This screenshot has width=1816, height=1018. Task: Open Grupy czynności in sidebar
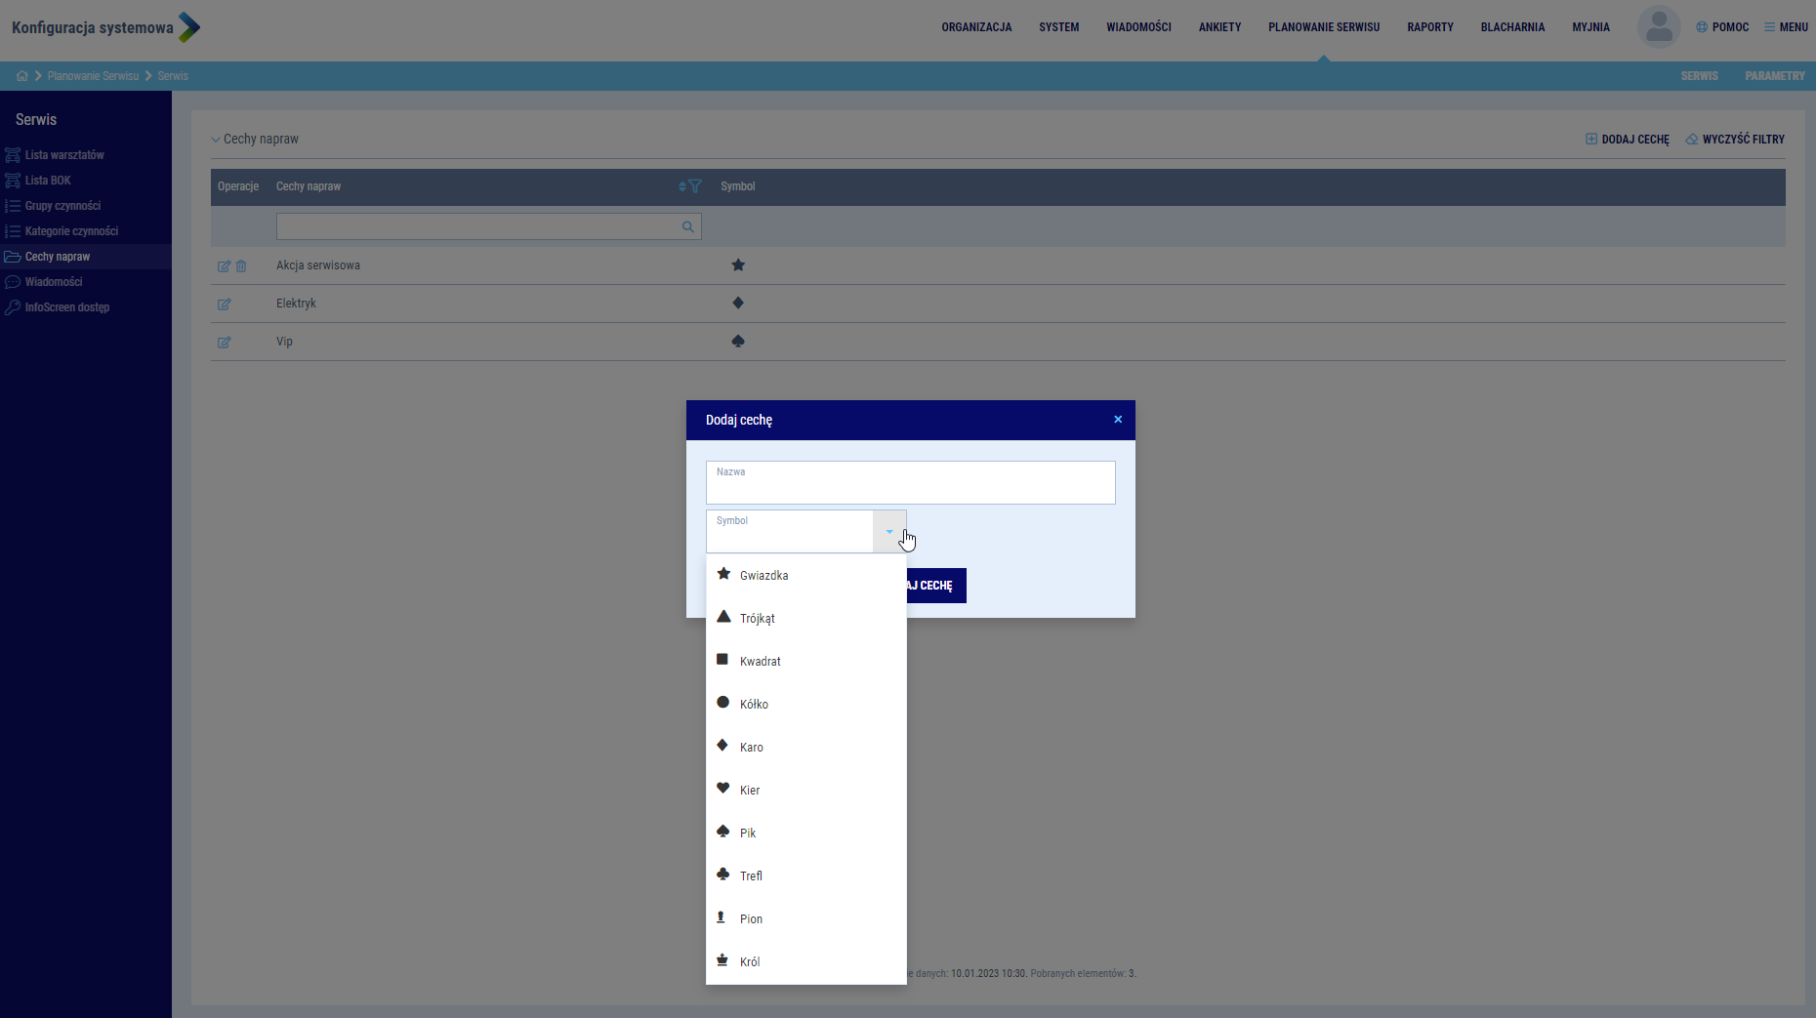coord(62,206)
